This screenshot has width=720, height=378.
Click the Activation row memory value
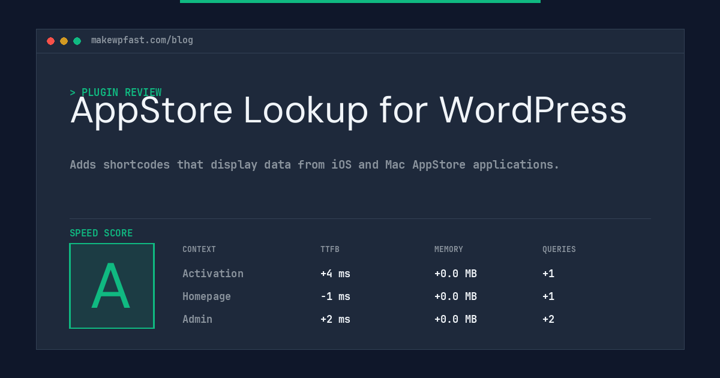coord(455,274)
